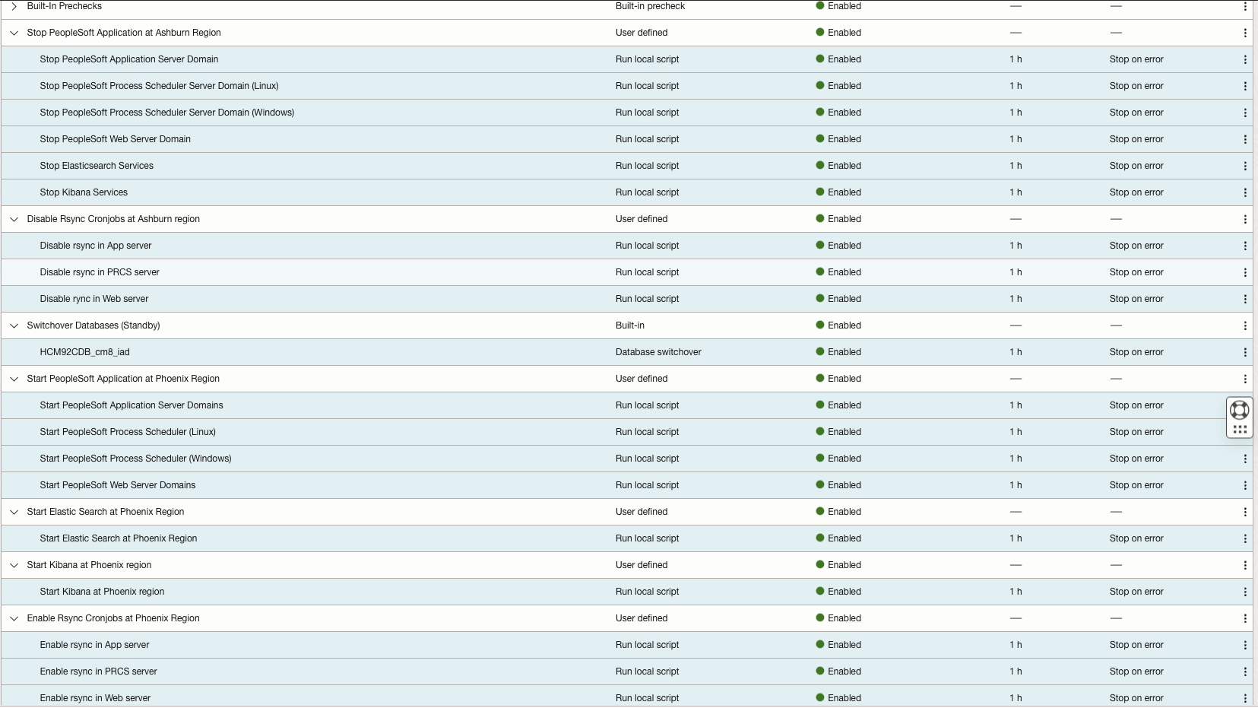This screenshot has height=708, width=1258.
Task: Collapse Enable Rsync Cronjobs at Phoenix Region group
Action: point(14,618)
